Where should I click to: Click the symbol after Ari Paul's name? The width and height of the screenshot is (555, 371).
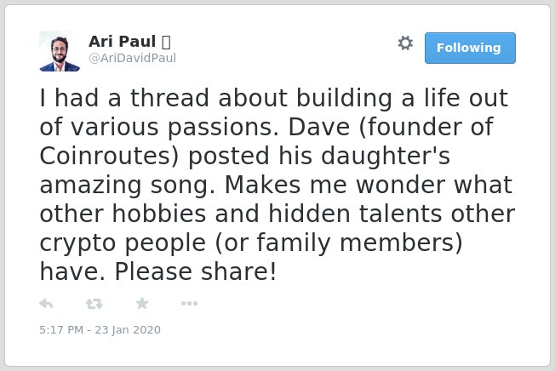(x=166, y=42)
